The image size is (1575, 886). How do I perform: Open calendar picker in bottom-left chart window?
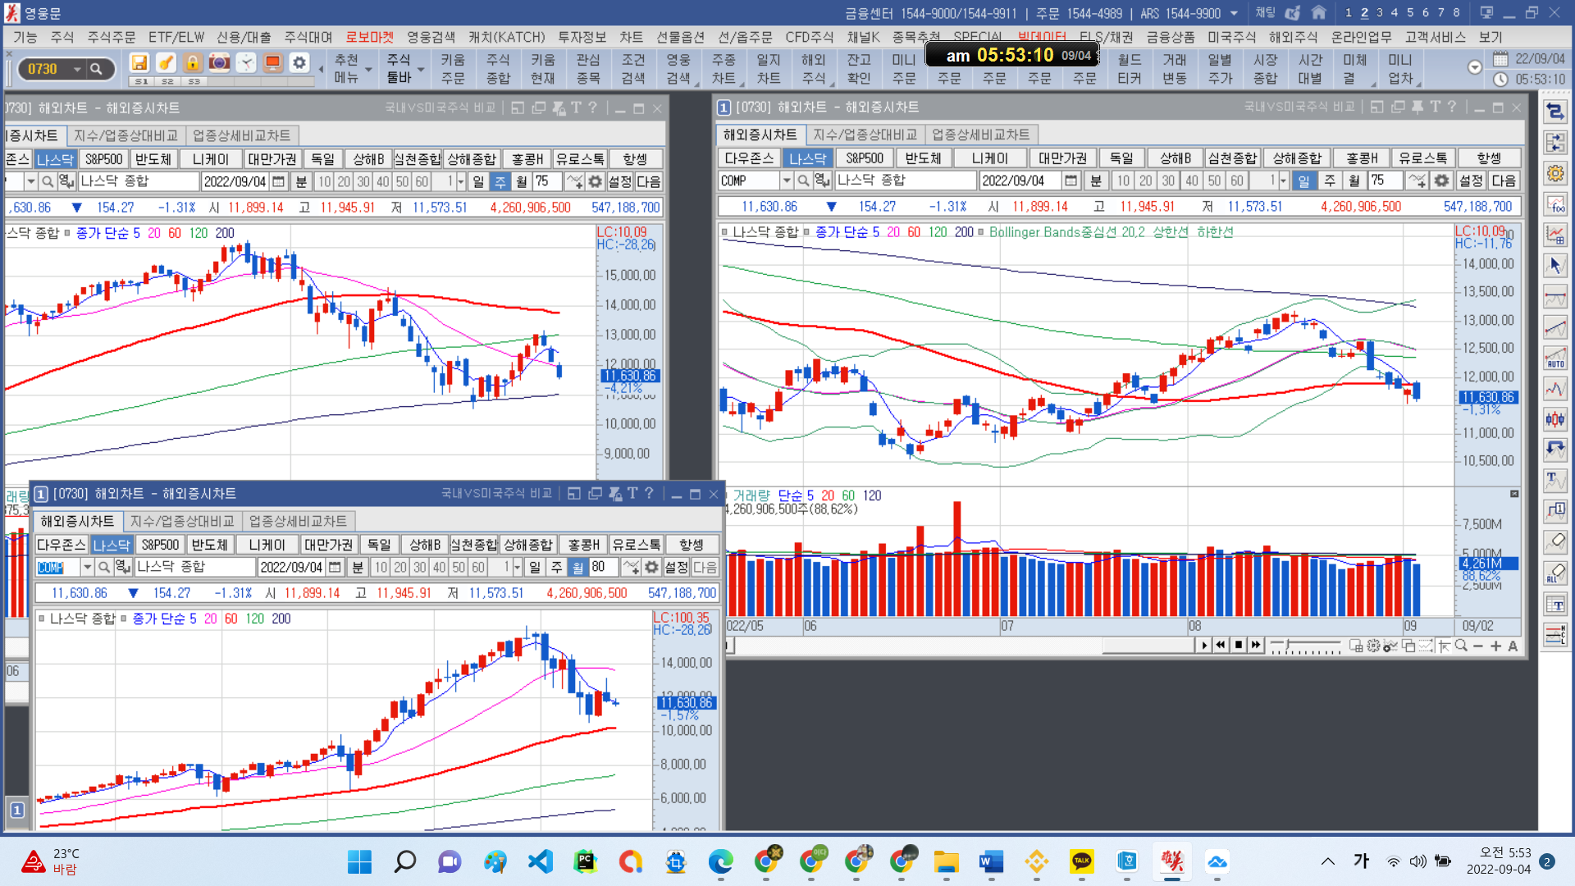[x=335, y=567]
